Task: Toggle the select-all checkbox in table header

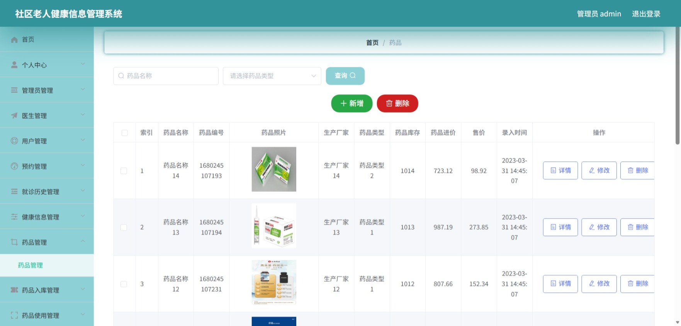Action: coord(124,133)
